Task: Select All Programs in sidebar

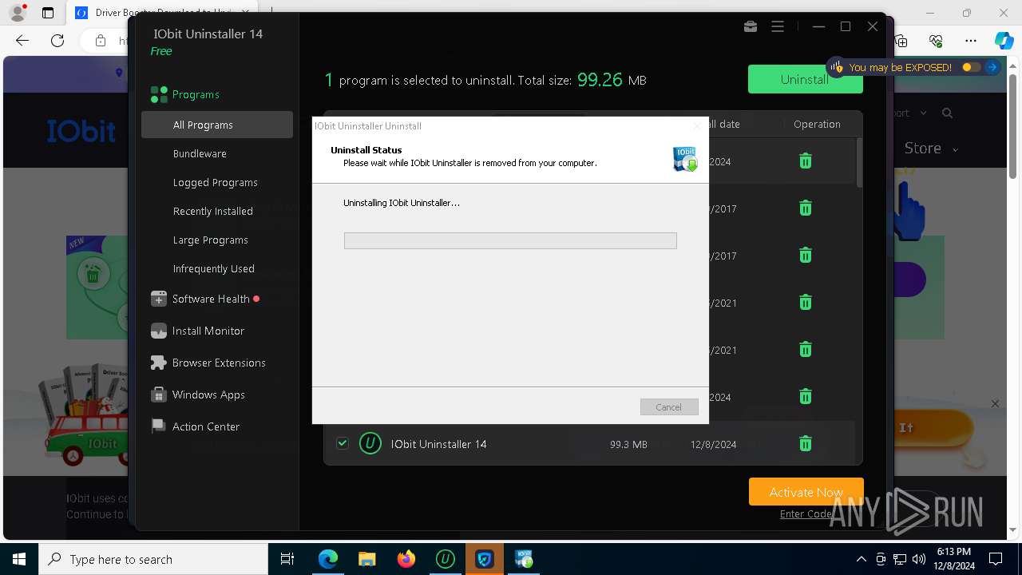Action: [x=217, y=125]
